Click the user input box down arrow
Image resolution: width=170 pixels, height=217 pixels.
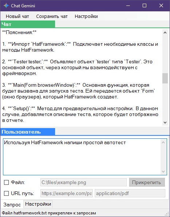[163, 172]
